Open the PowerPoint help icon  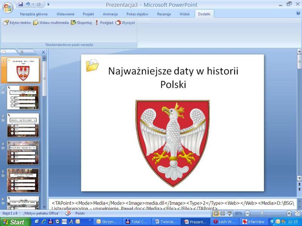pos(298,13)
